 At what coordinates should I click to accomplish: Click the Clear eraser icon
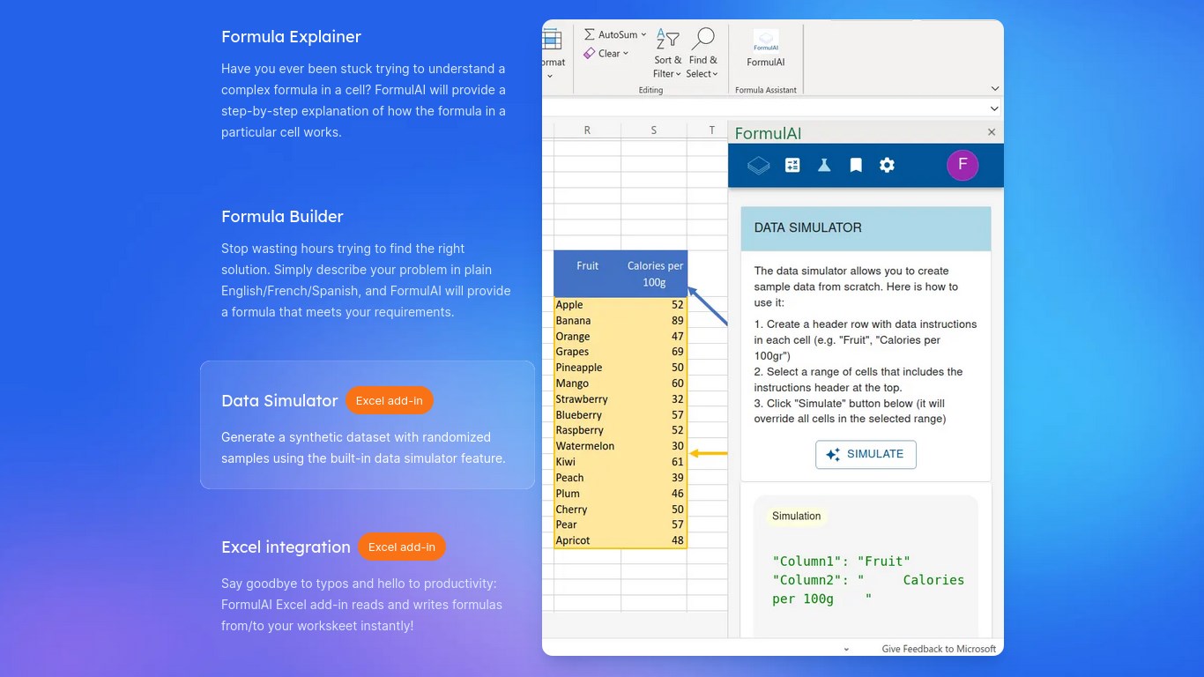589,54
